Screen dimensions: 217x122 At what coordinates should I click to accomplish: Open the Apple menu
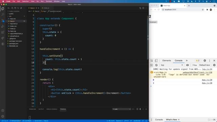[x=3, y=1]
